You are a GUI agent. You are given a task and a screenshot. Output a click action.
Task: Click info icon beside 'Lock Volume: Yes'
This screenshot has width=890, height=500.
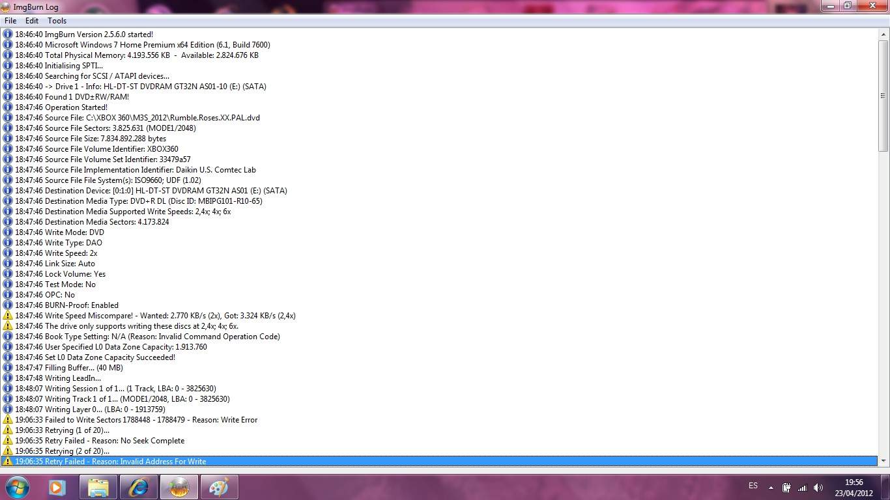tap(8, 274)
